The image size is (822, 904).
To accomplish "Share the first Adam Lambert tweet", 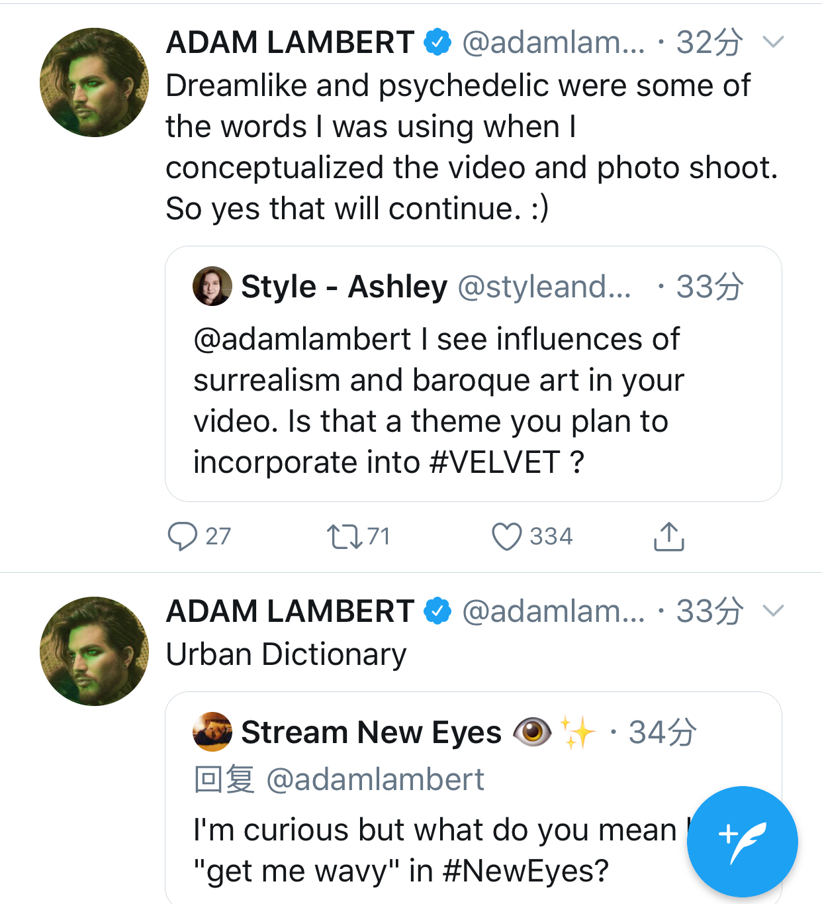I will click(668, 536).
